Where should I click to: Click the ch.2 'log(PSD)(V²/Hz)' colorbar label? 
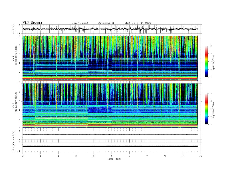click(213, 110)
